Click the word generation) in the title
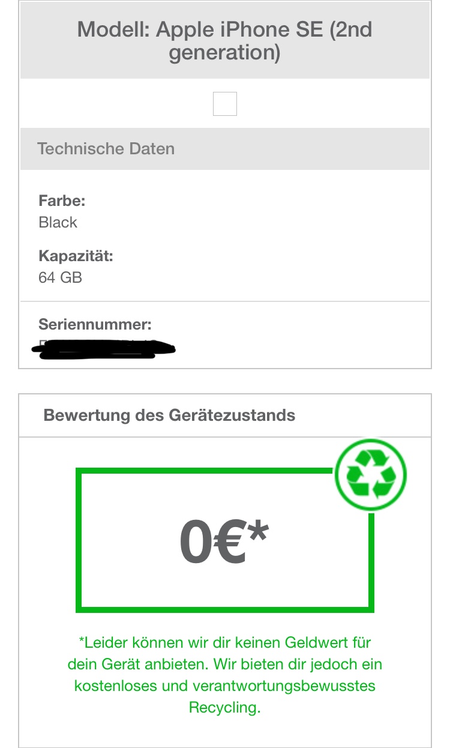450x748 pixels. coord(224,53)
